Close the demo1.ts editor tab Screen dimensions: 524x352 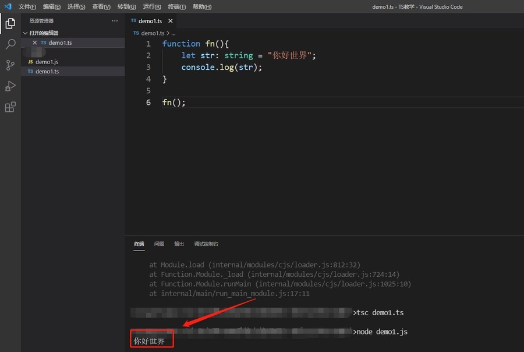coord(170,21)
